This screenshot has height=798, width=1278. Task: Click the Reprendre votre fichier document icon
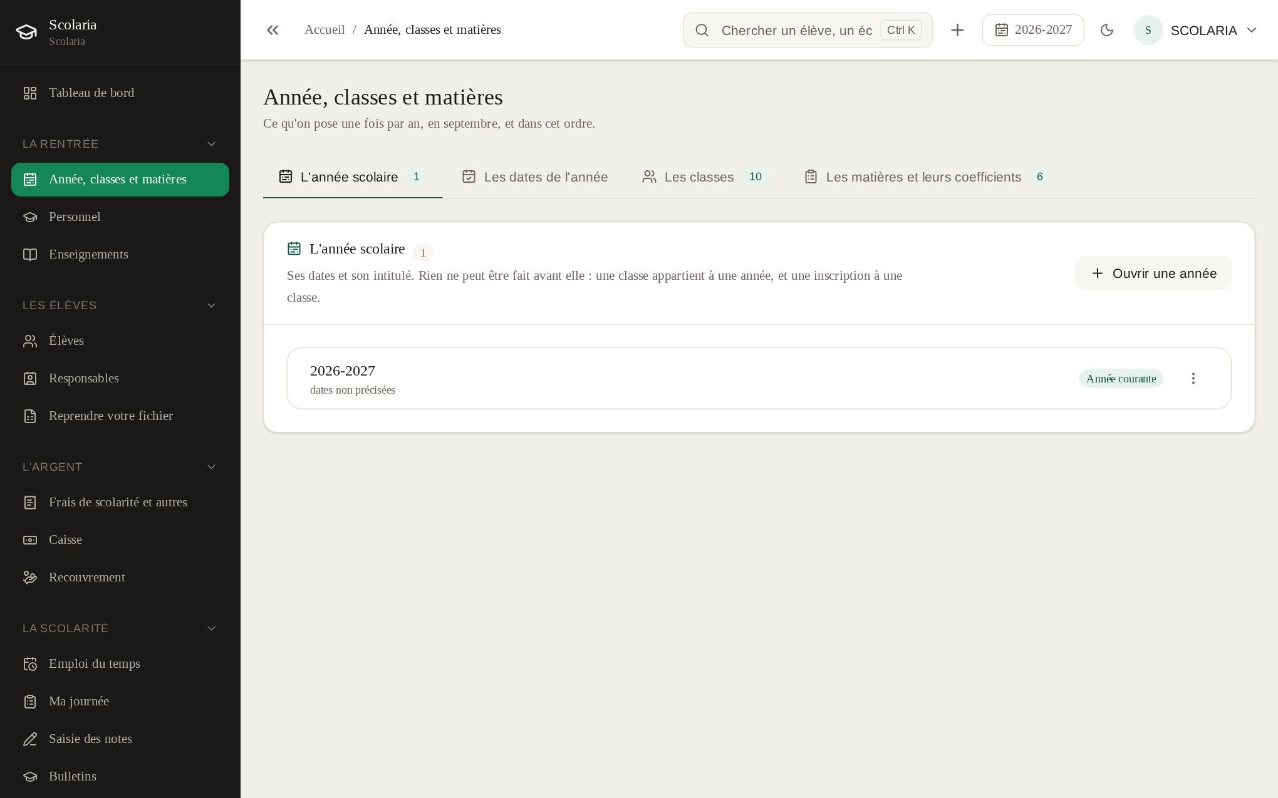30,416
